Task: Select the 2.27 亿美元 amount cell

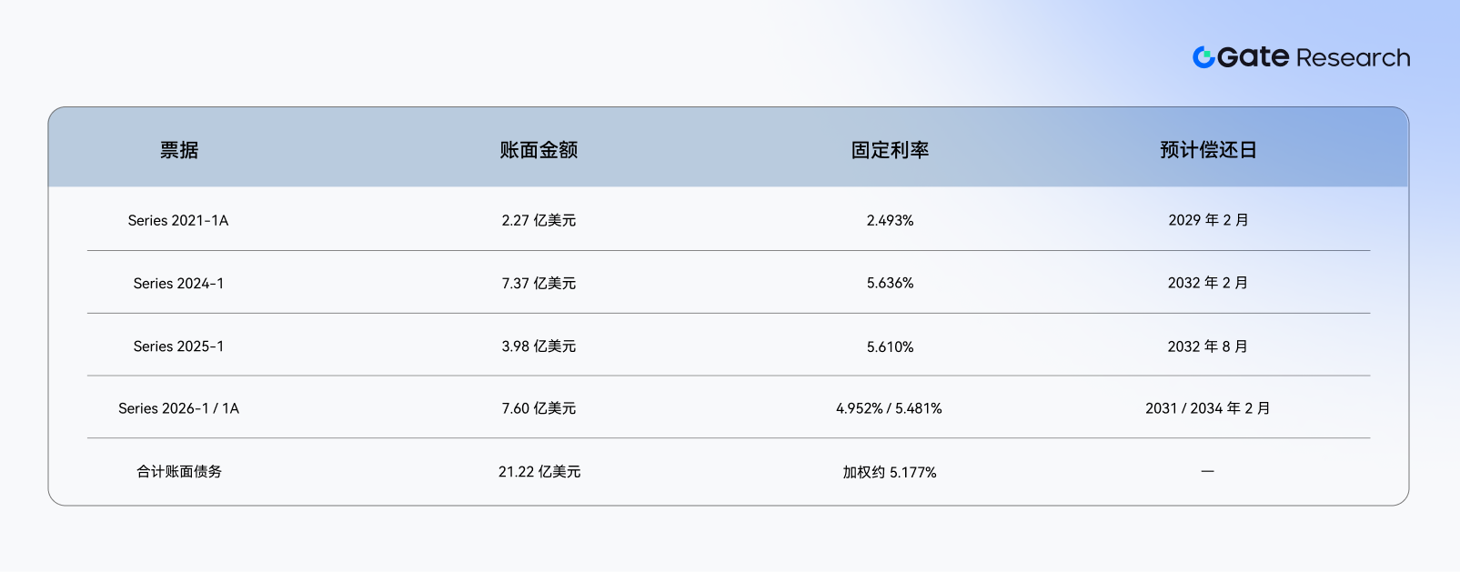Action: 539,221
